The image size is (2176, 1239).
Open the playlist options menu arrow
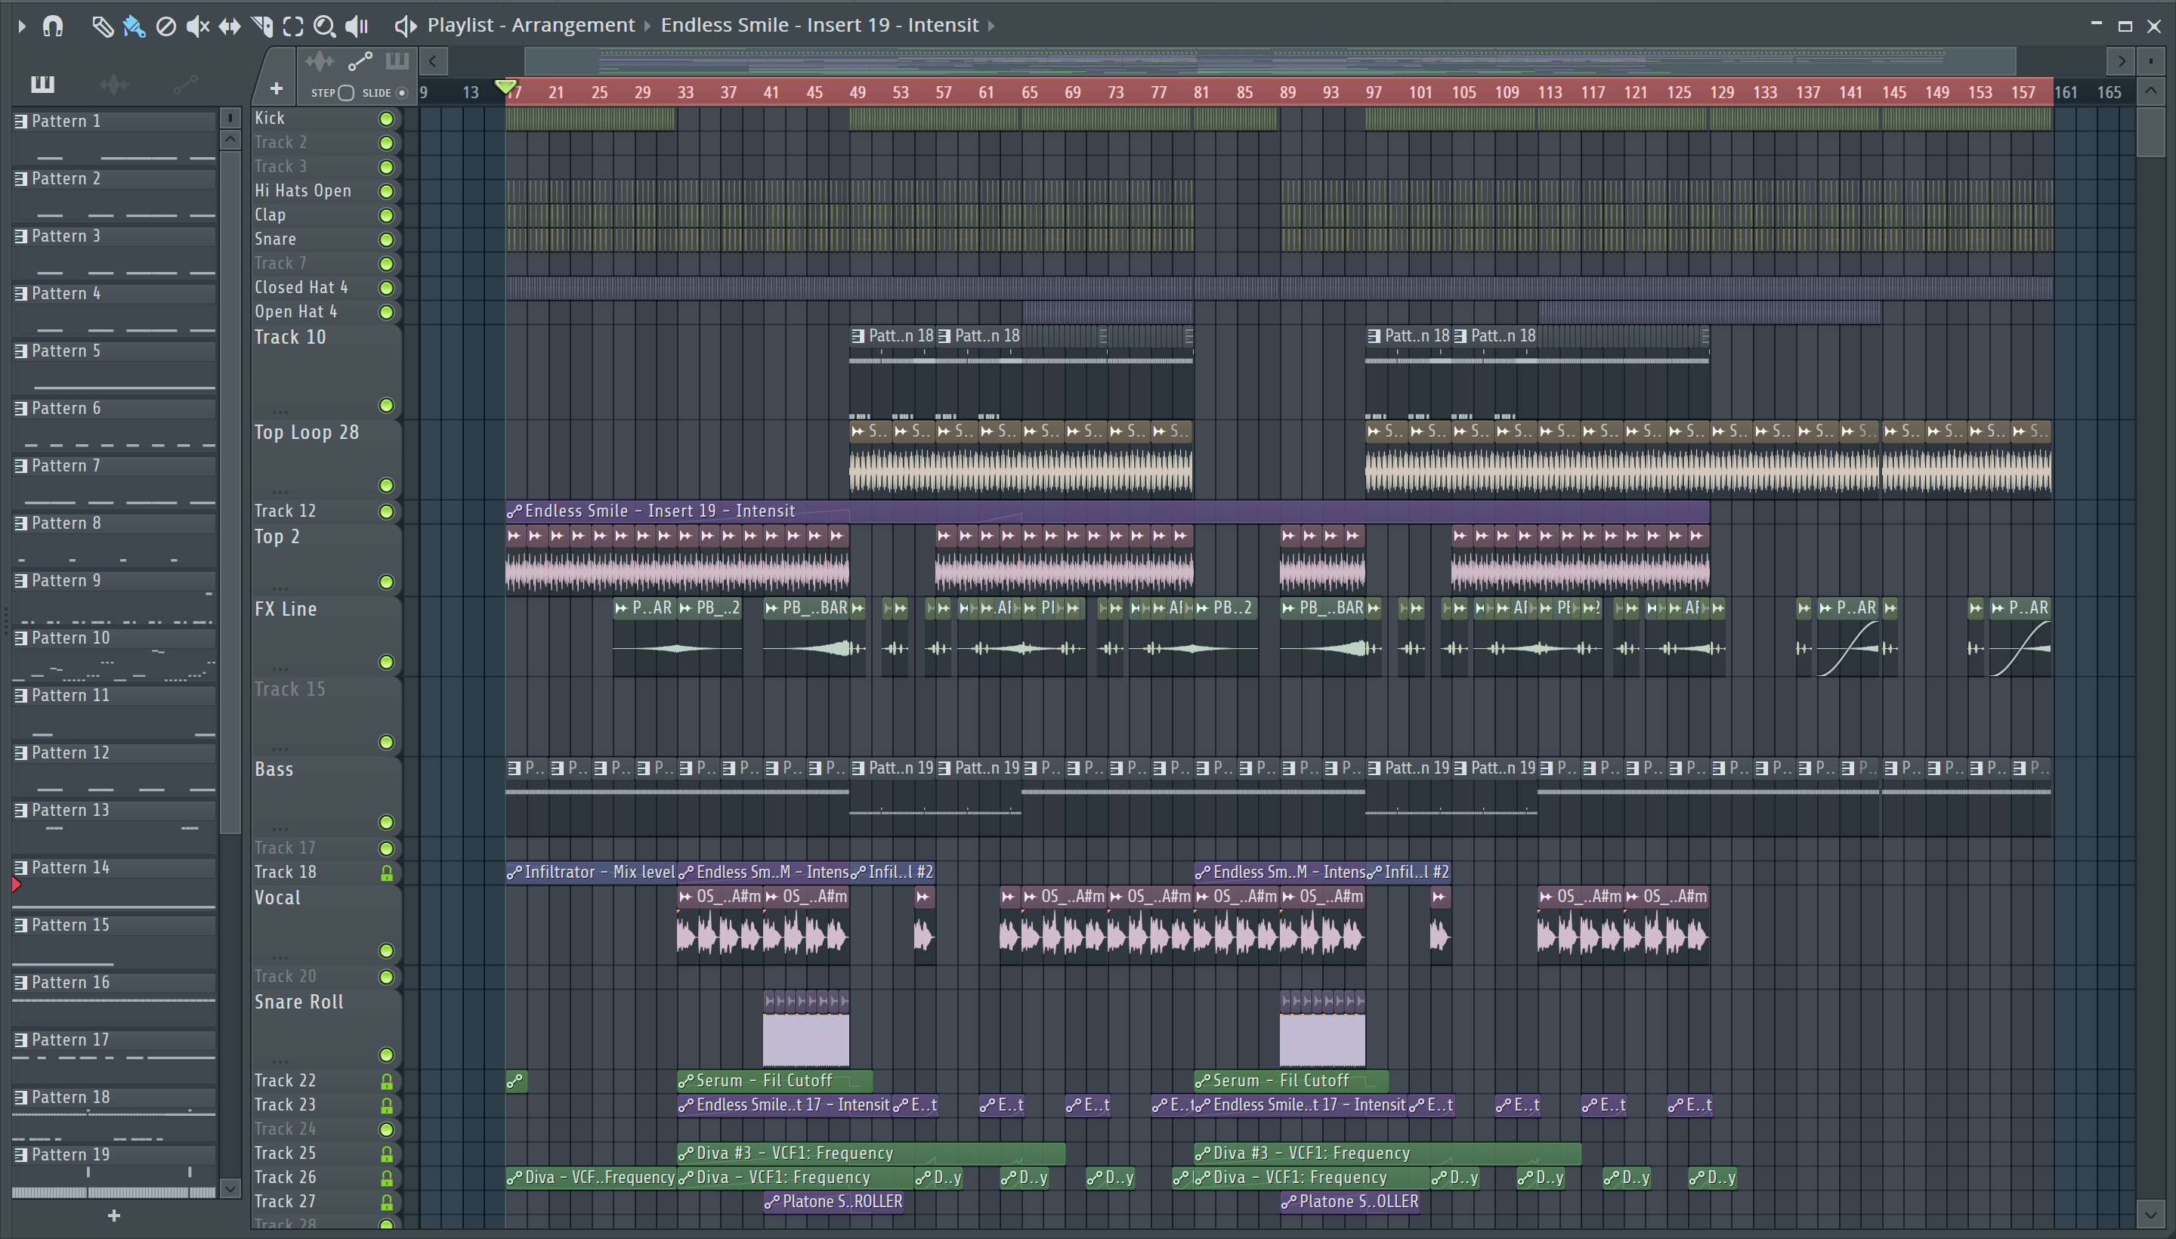pyautogui.click(x=21, y=26)
